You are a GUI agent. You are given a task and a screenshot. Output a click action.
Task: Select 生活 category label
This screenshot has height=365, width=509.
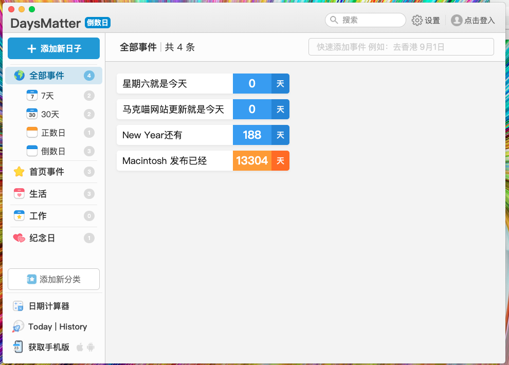click(38, 194)
